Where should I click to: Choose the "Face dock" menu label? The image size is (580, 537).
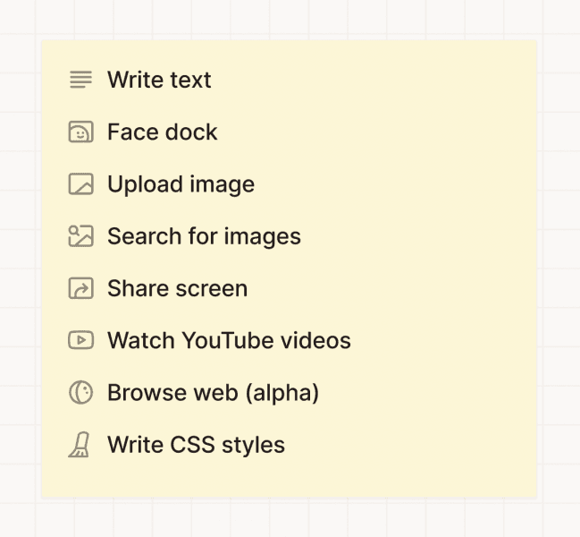click(x=162, y=132)
